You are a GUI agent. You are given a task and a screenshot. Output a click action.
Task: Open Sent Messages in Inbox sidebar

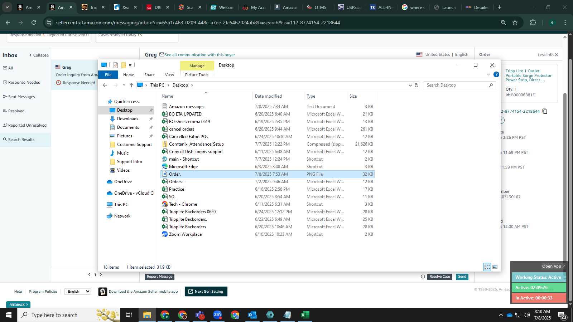point(21,97)
